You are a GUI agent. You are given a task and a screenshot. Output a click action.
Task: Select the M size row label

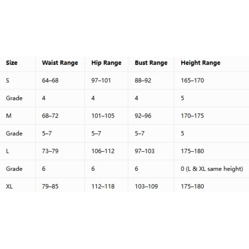pyautogui.click(x=9, y=116)
